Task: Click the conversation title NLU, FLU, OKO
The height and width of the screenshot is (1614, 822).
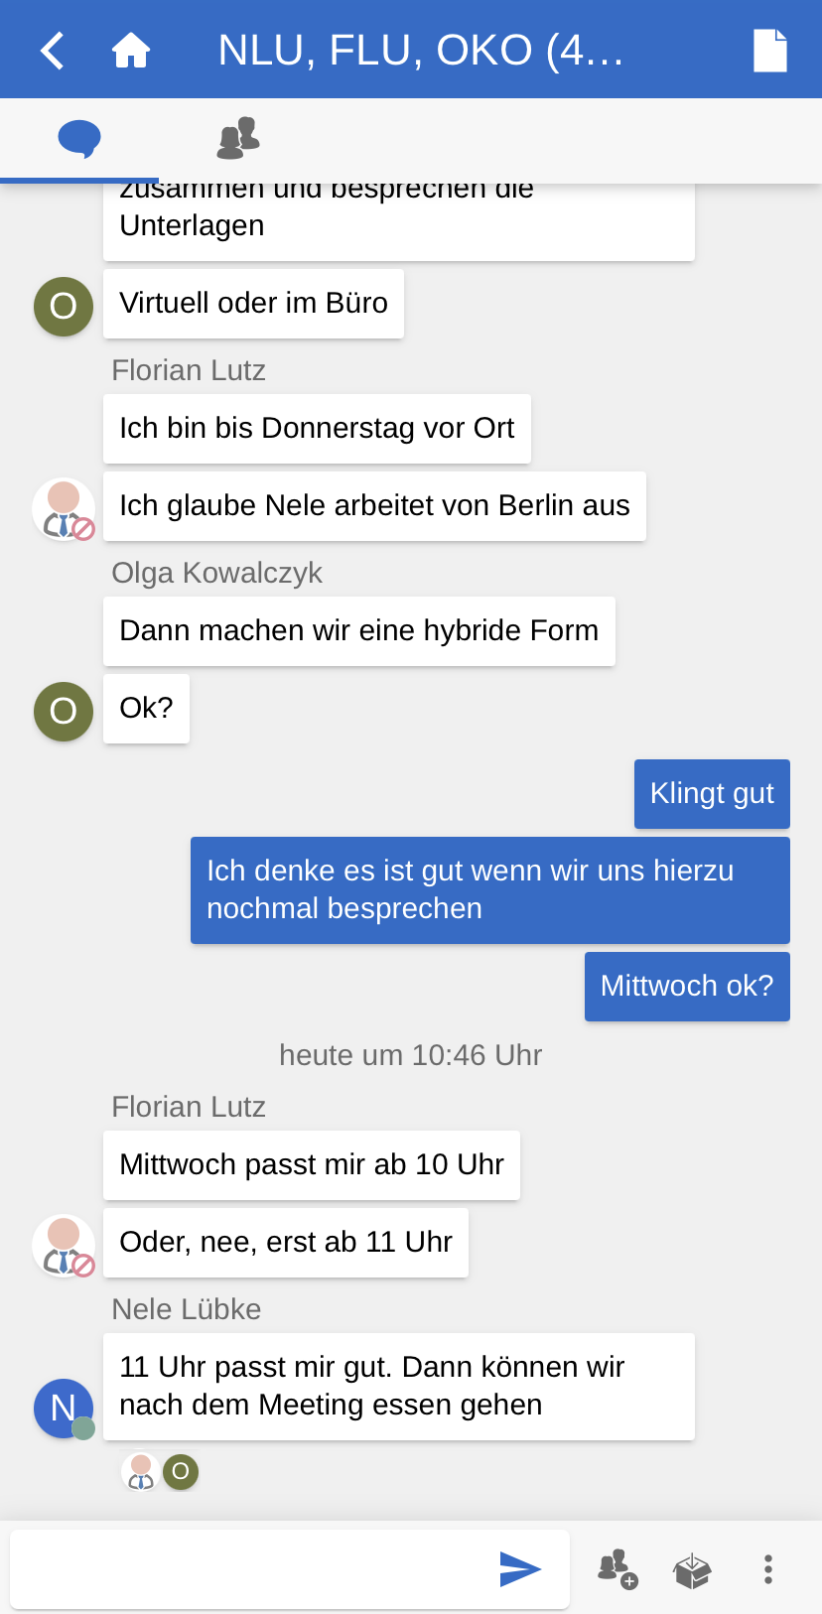Action: pos(420,51)
